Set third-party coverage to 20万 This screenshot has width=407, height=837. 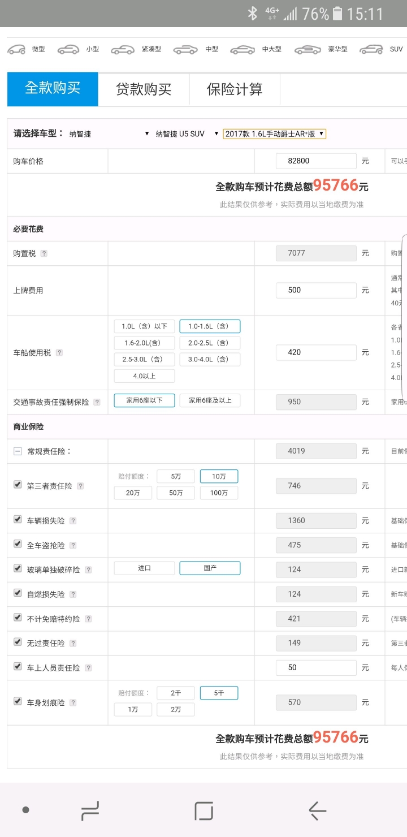[x=133, y=493]
